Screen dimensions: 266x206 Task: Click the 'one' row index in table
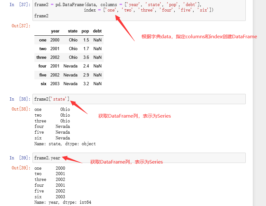click(x=42, y=40)
